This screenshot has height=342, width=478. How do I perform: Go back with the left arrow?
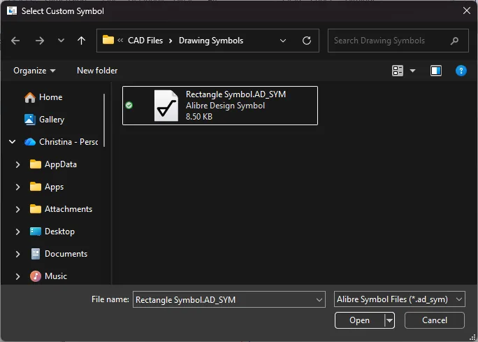coord(15,41)
